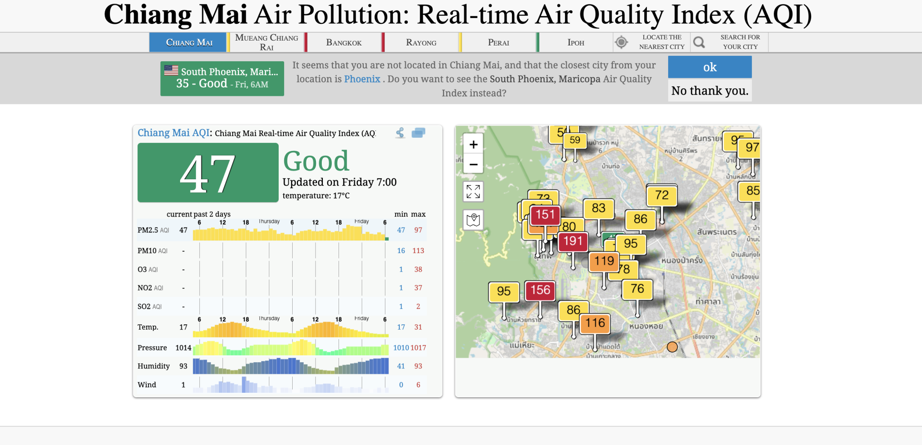Confirm with the blue ok button
This screenshot has width=922, height=445.
pos(710,67)
